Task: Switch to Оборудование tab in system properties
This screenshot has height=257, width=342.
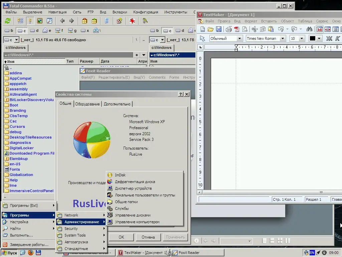Action: [88, 104]
